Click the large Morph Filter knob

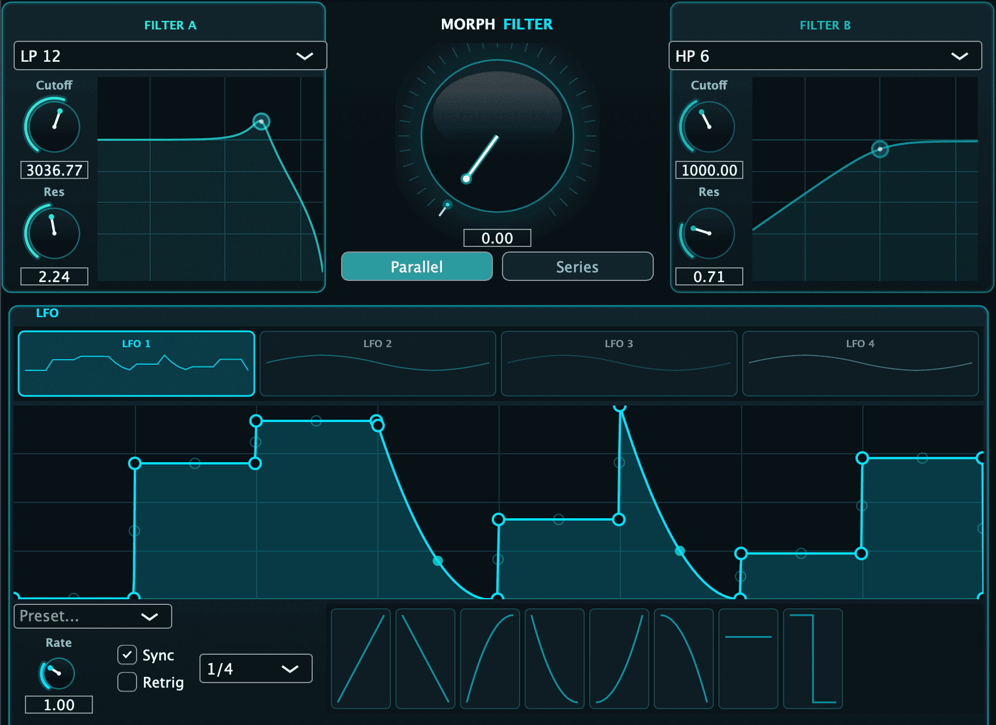point(497,136)
